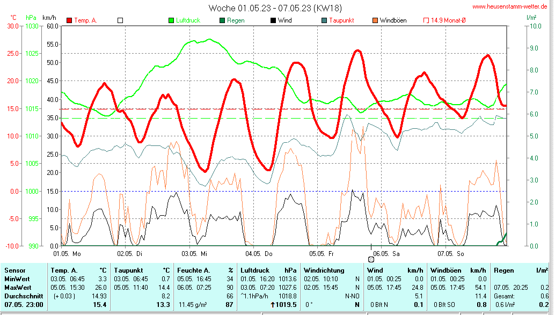Click the light green Luftdruck legend square
Viewport: 555px width, 315px height.
click(x=171, y=20)
